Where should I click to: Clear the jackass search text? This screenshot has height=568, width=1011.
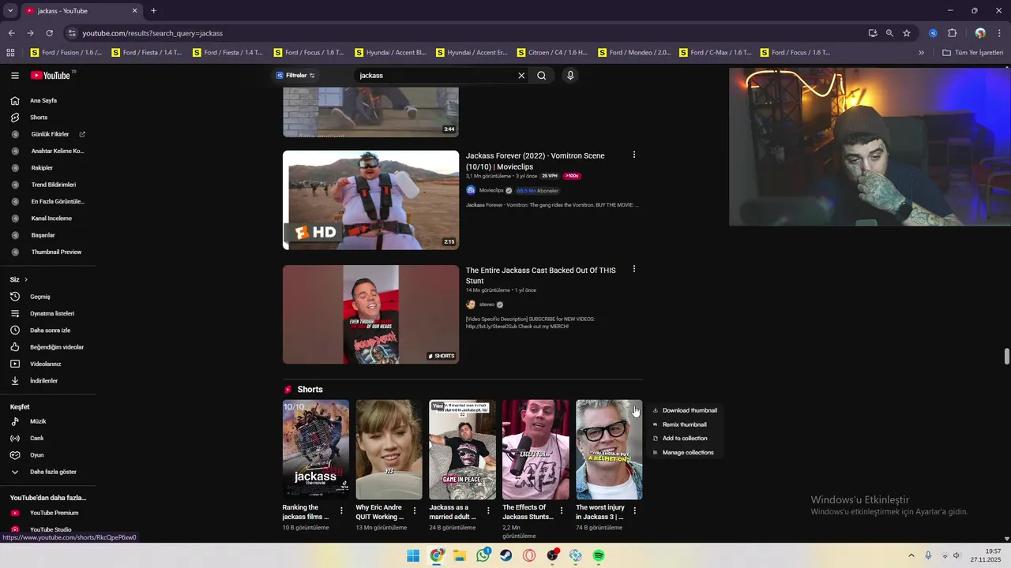point(521,76)
